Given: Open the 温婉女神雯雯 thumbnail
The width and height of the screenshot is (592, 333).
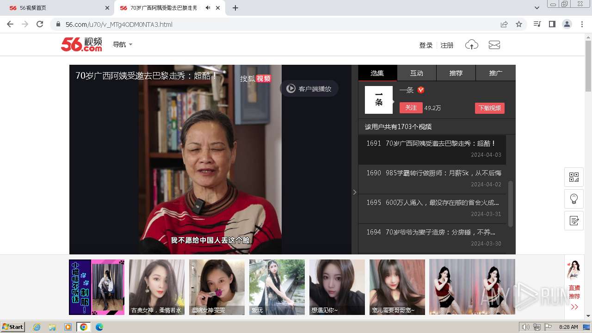Looking at the screenshot, I should tap(217, 287).
